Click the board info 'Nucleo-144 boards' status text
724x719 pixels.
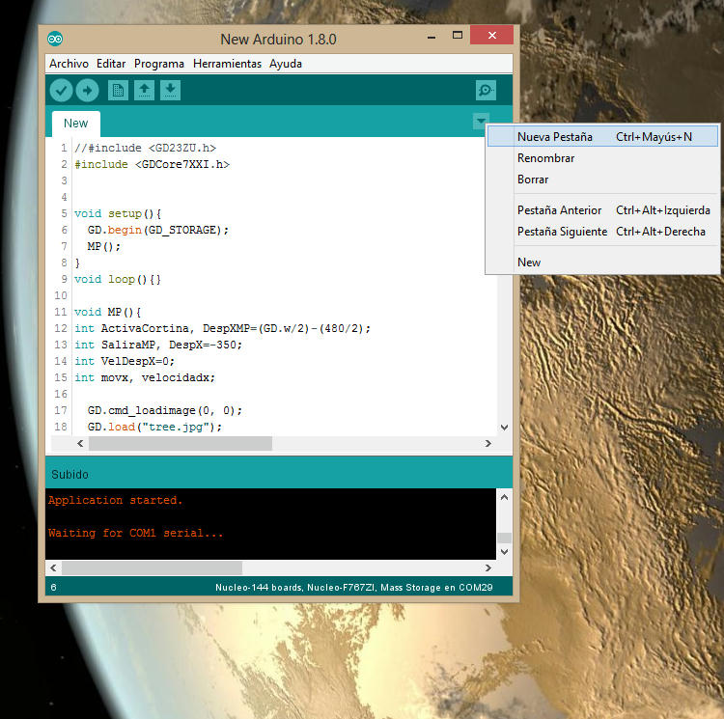click(x=353, y=588)
